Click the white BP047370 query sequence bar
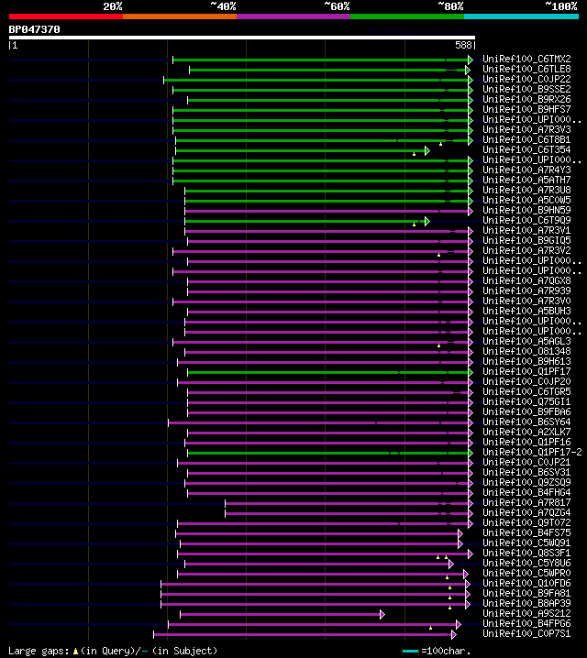 pyautogui.click(x=242, y=38)
